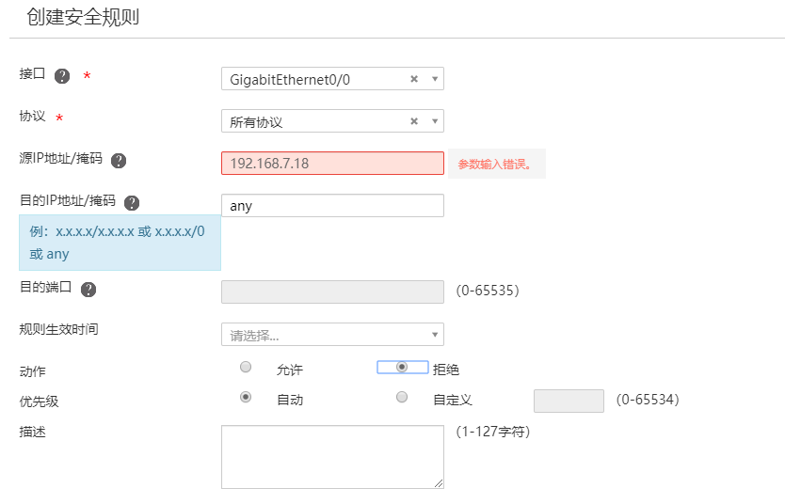Viewport: 785px width, 504px height.
Task: Click the help icon next to 目的端口
Action: (x=89, y=290)
